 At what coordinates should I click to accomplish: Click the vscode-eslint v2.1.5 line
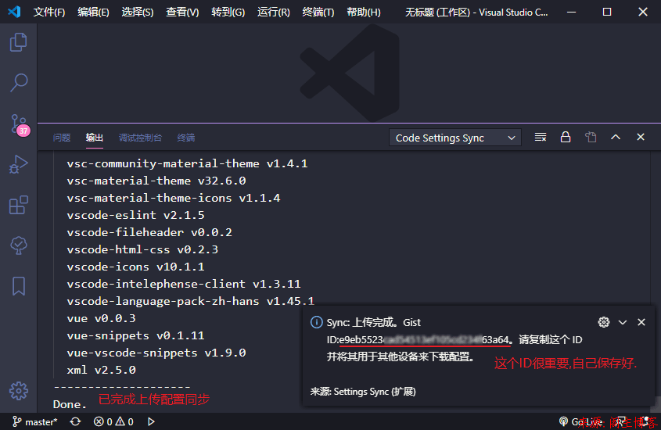[x=135, y=215]
